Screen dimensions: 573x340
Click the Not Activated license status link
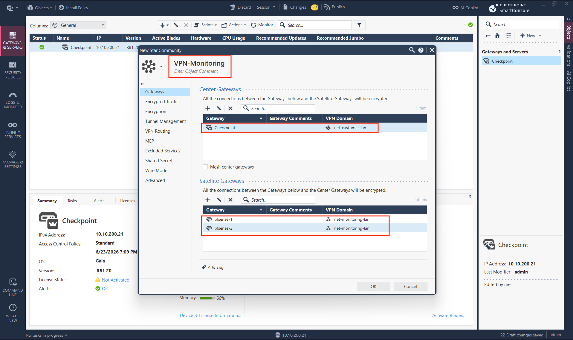(x=116, y=280)
